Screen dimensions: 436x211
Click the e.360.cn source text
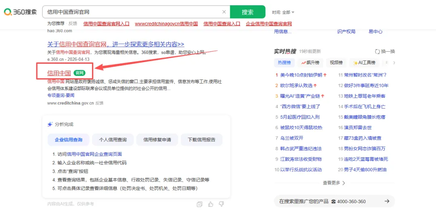(x=55, y=59)
